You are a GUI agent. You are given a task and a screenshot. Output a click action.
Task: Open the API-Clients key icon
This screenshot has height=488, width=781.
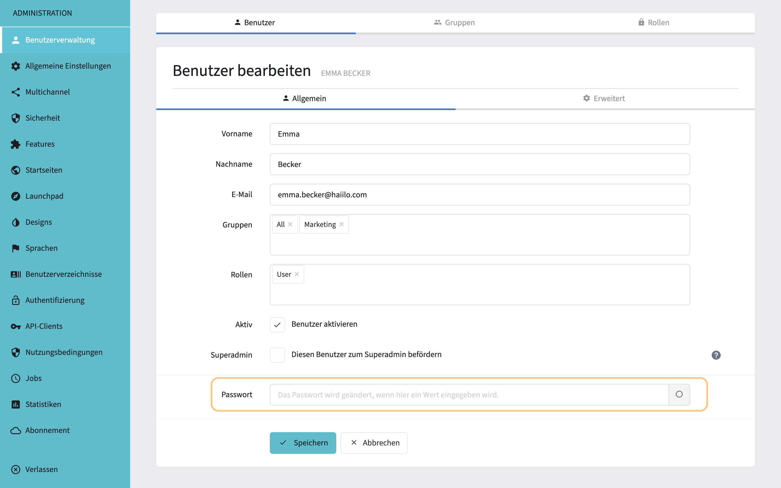pos(15,326)
